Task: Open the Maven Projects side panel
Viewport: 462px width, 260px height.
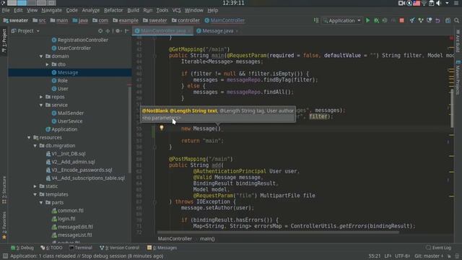Action: [x=458, y=77]
